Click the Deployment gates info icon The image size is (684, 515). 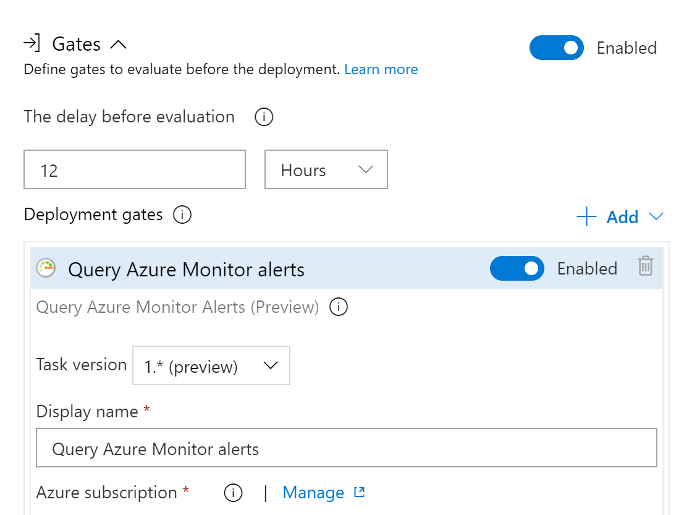[182, 215]
